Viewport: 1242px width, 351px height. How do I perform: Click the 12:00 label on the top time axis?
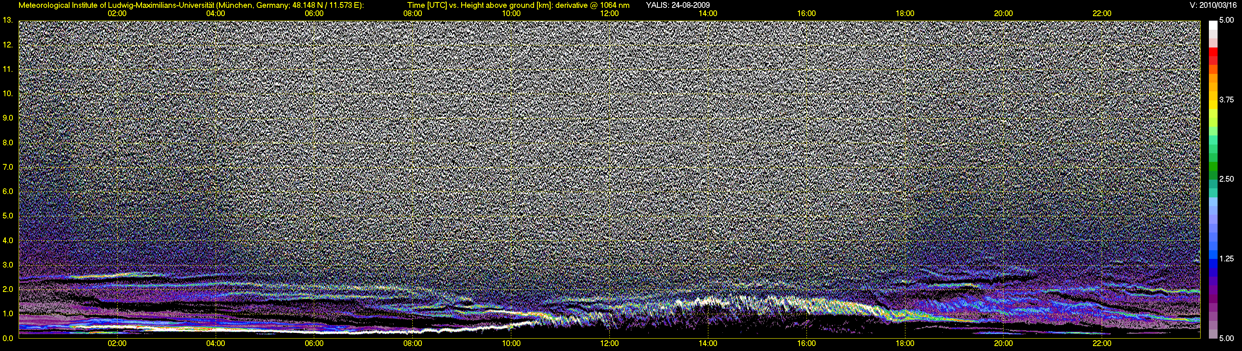(609, 14)
